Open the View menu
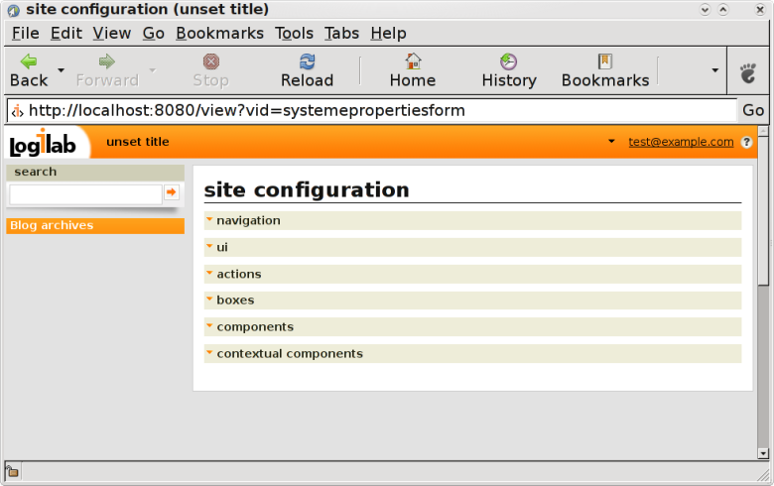 click(x=111, y=33)
